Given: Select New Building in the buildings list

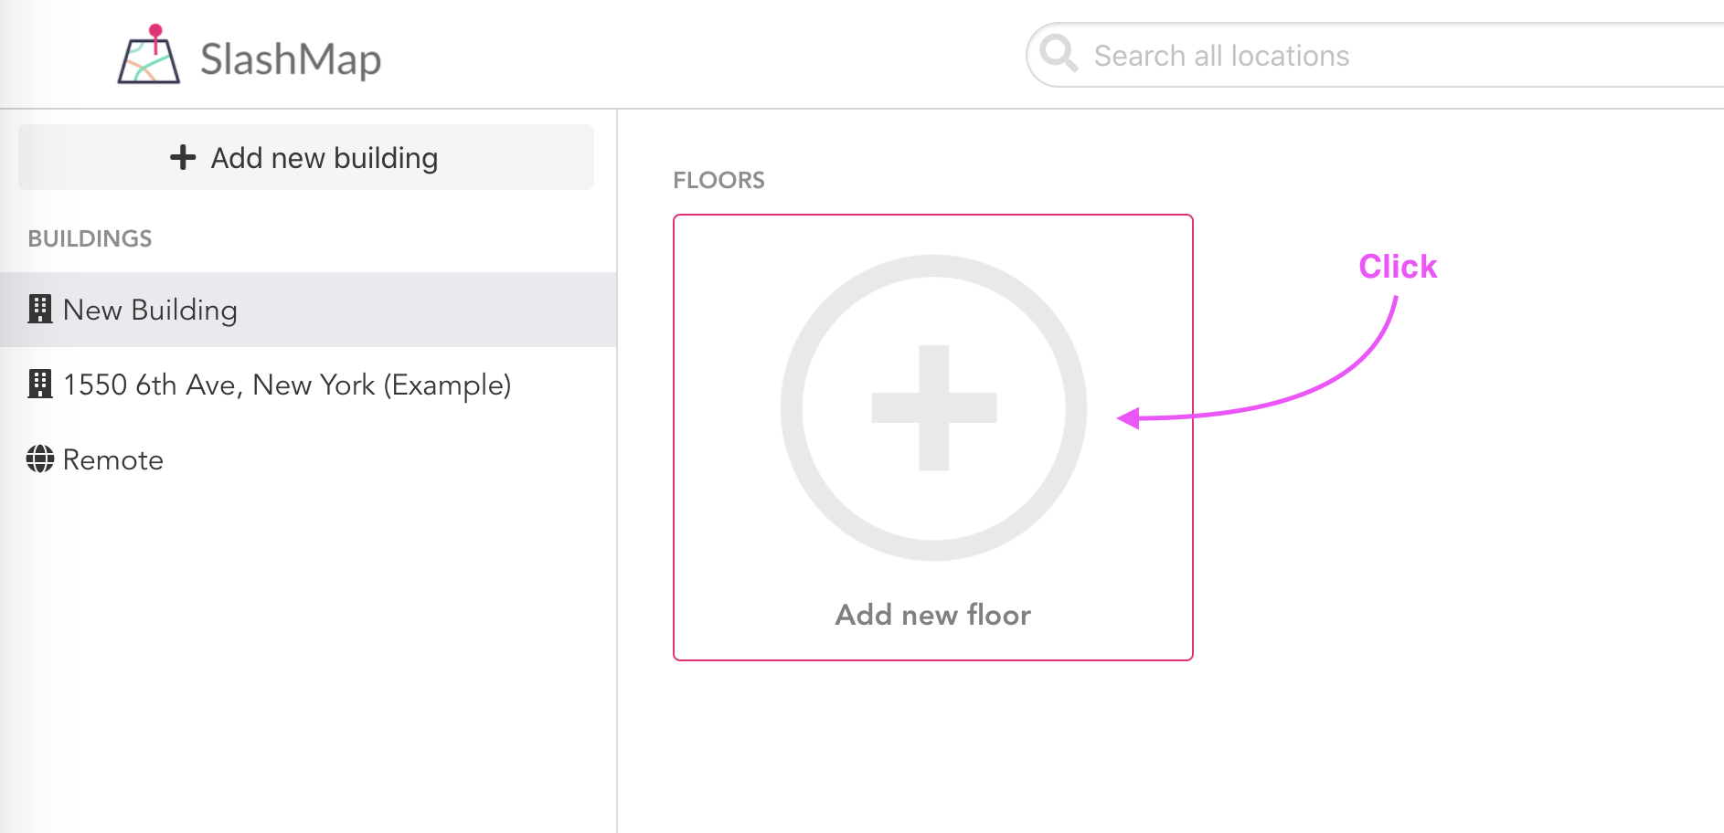Looking at the screenshot, I should [308, 310].
